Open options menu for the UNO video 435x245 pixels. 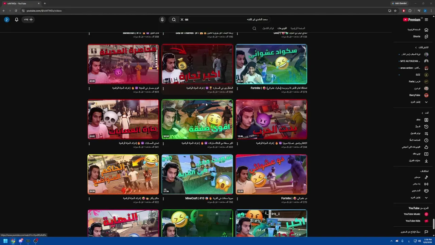[x=237, y=33]
